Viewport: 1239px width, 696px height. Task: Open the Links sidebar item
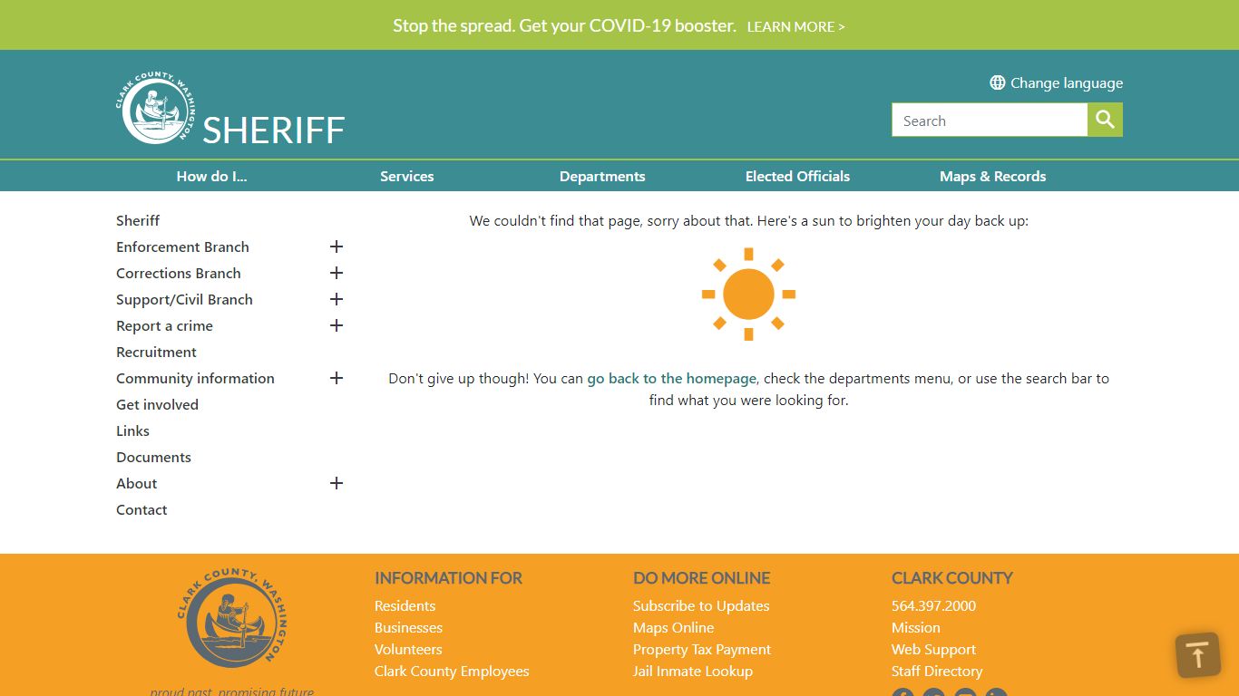[132, 430]
